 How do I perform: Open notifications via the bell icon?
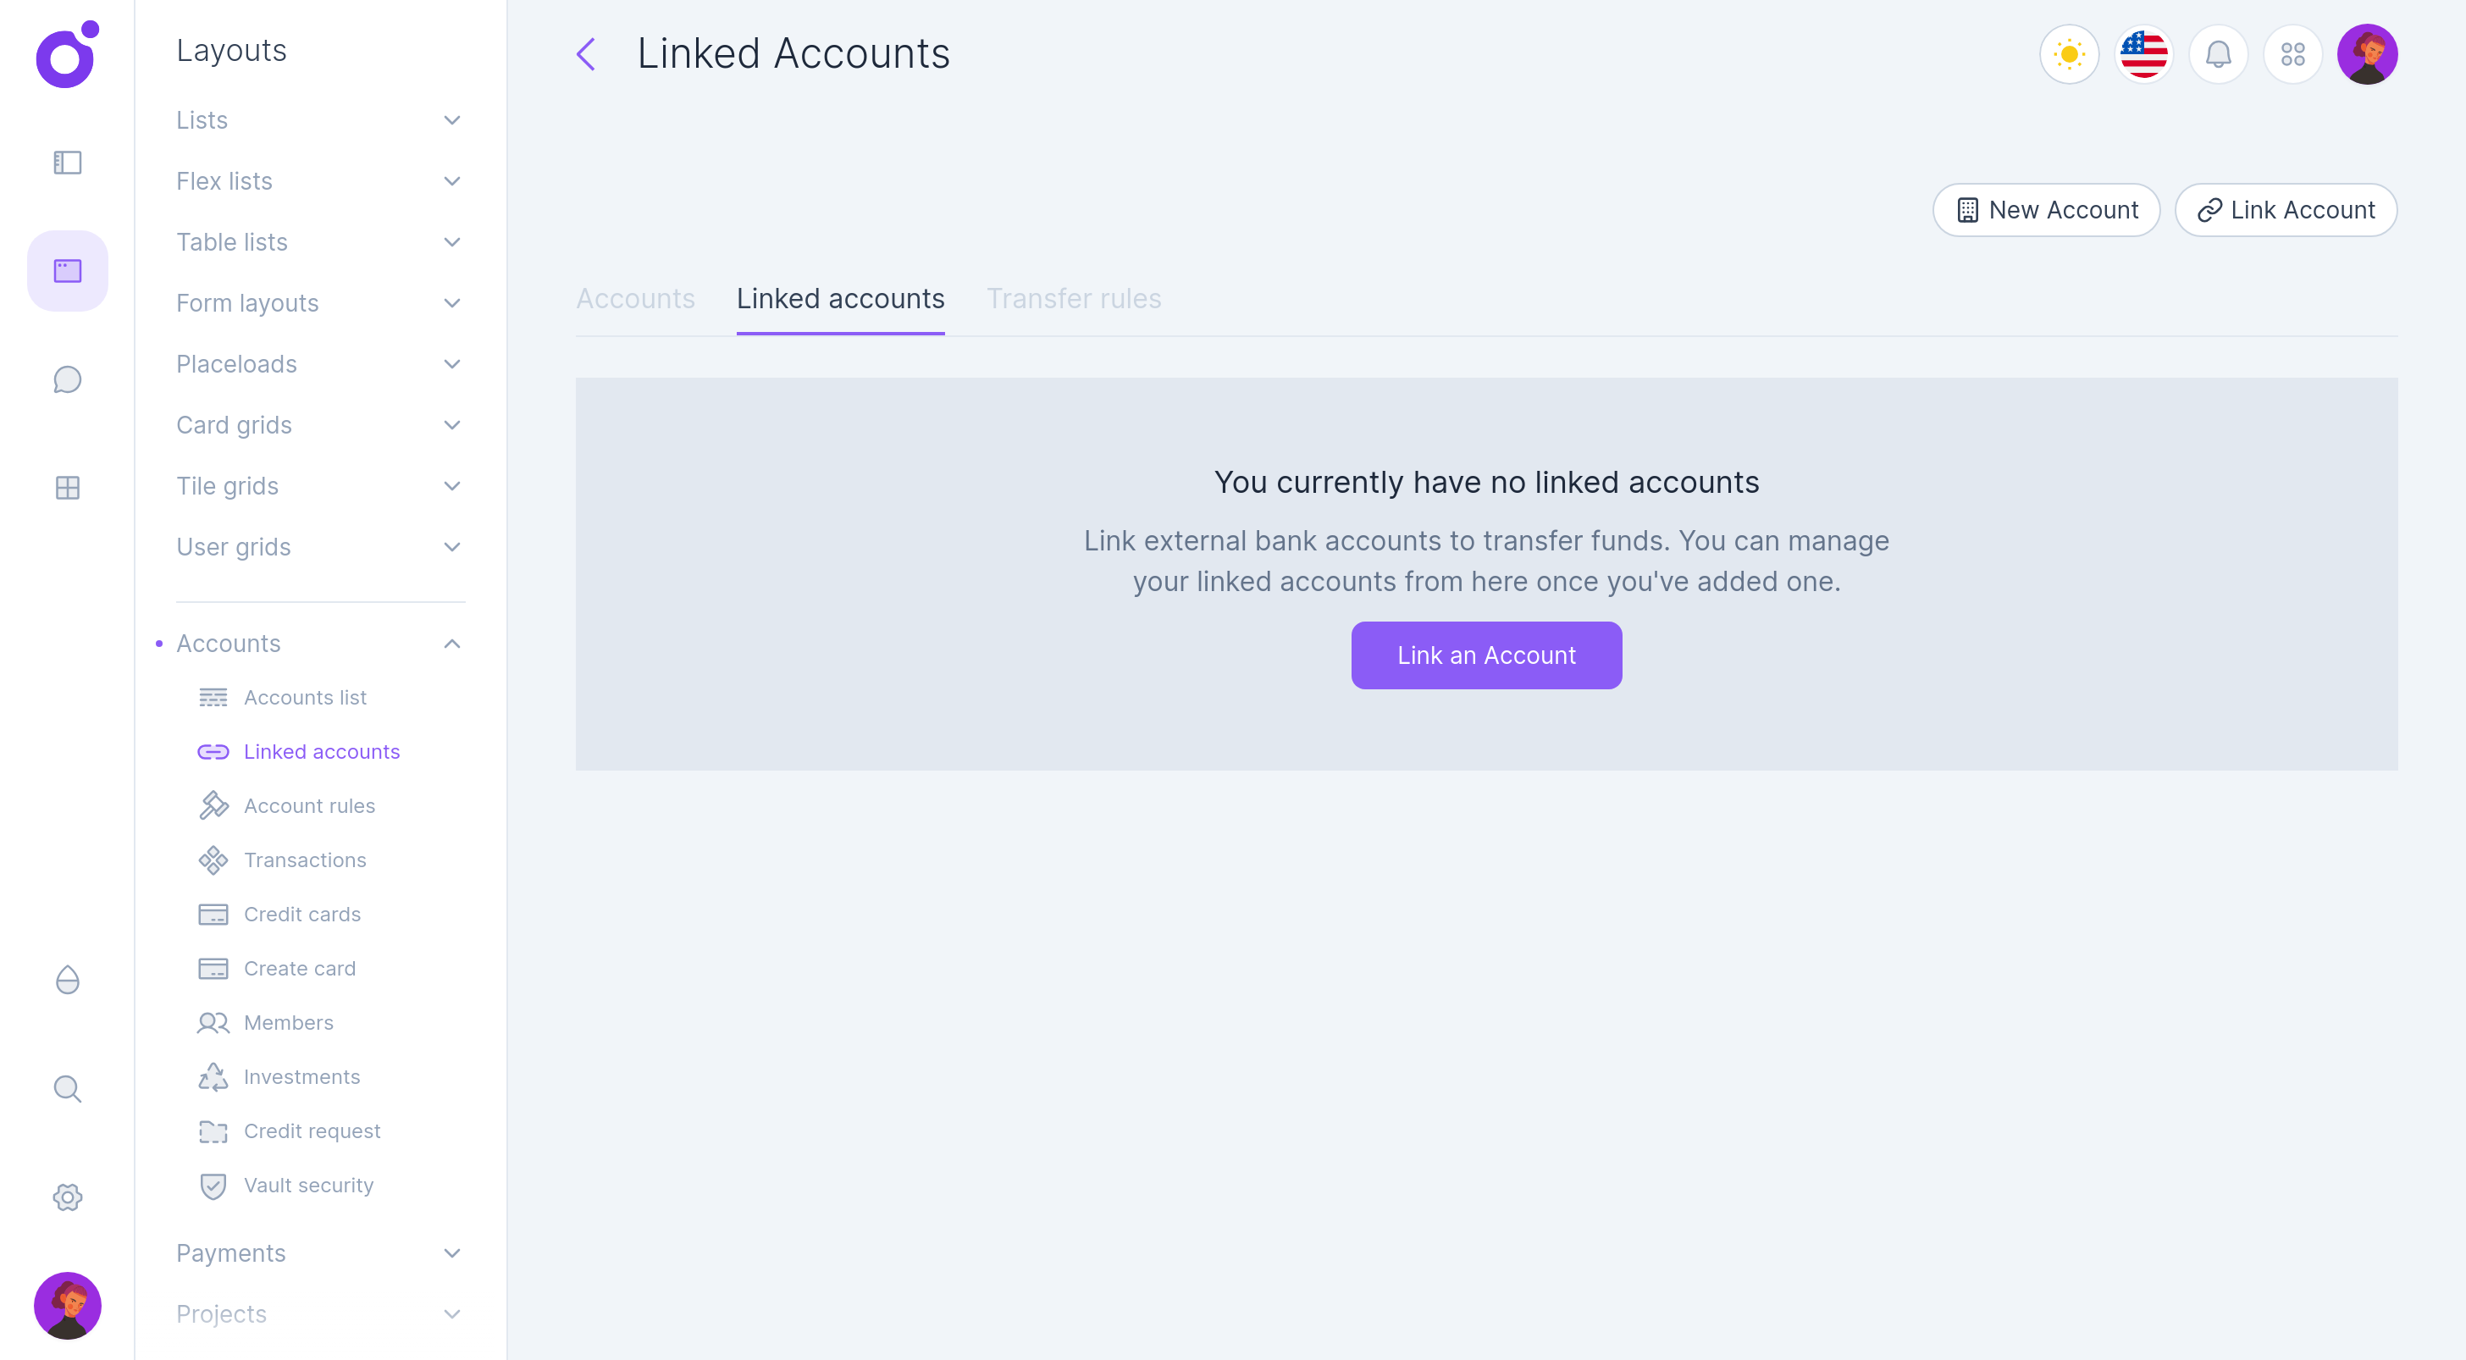[2218, 54]
